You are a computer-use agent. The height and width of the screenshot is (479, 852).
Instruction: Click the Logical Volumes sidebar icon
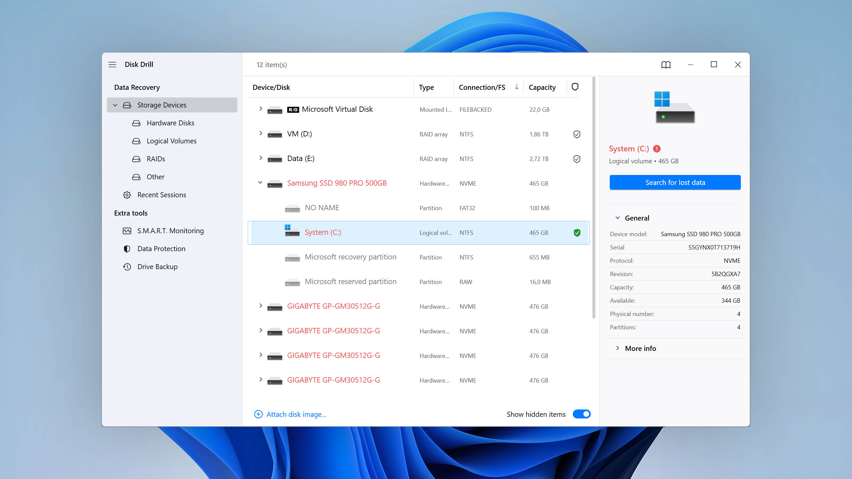click(136, 141)
